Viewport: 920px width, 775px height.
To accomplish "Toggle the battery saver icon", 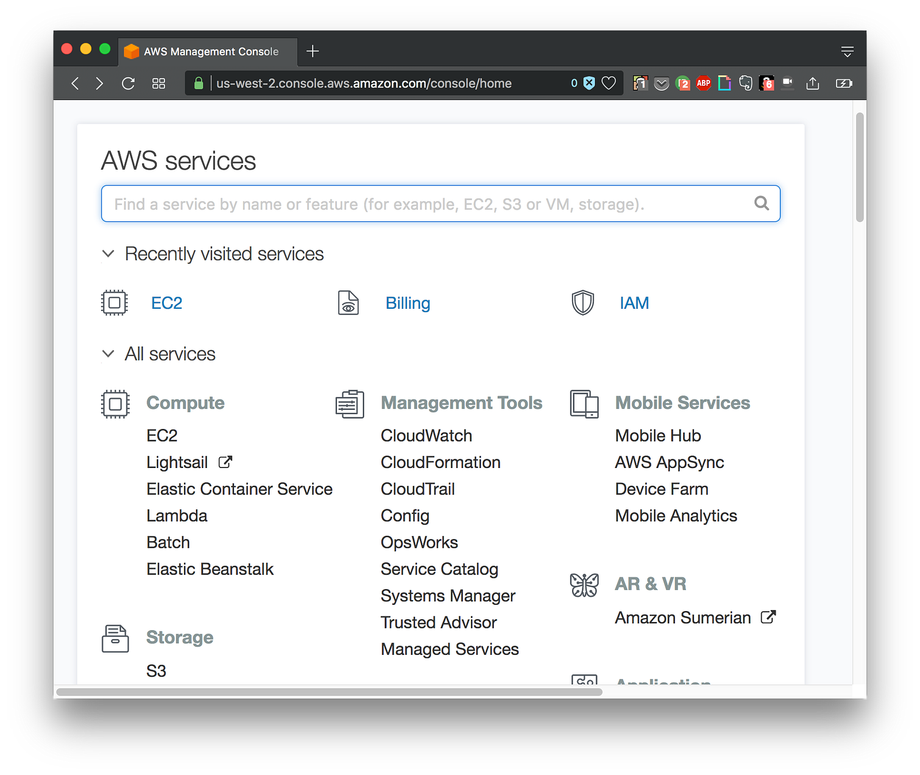I will click(x=844, y=83).
